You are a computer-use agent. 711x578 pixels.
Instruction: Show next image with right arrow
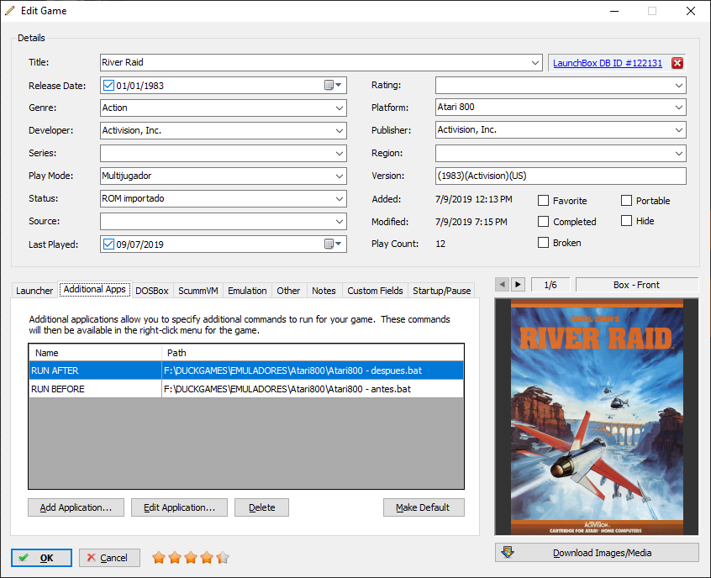pos(518,285)
